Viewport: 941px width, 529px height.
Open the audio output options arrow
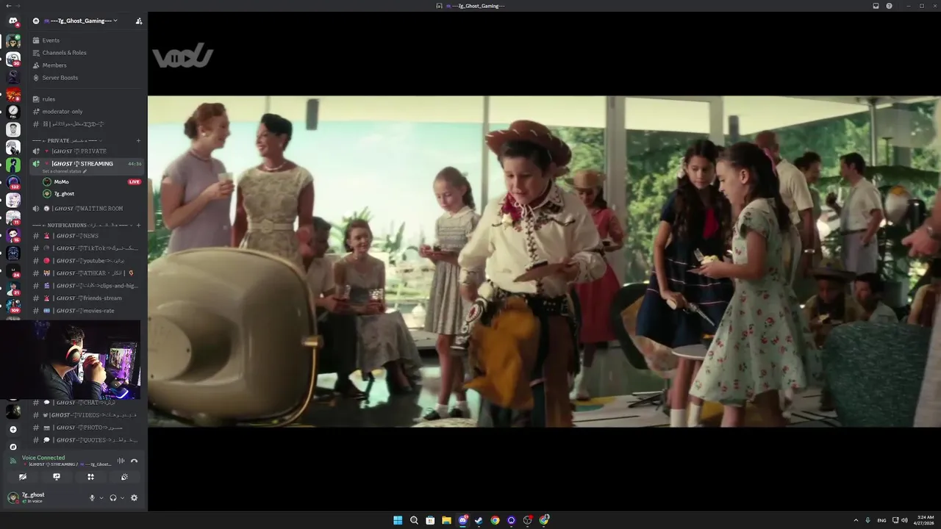(x=122, y=498)
